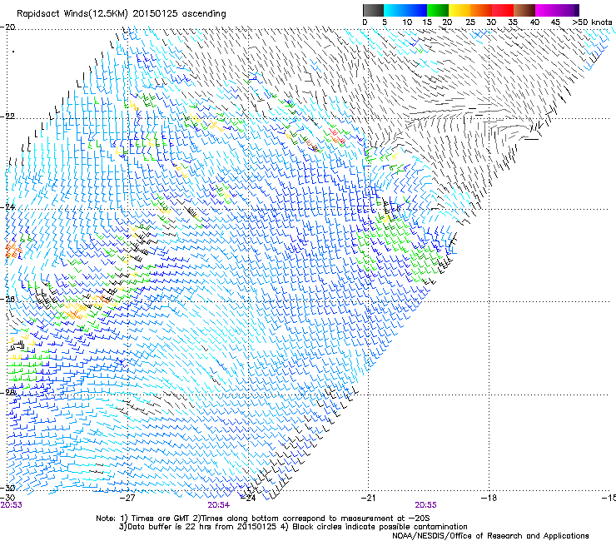616x541 pixels.
Task: Click the '>50 knots' legend label
Action: (592, 22)
